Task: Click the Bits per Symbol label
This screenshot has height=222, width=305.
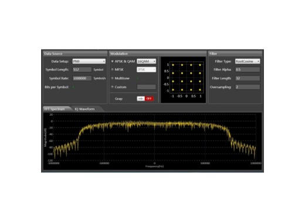Action: pos(57,87)
